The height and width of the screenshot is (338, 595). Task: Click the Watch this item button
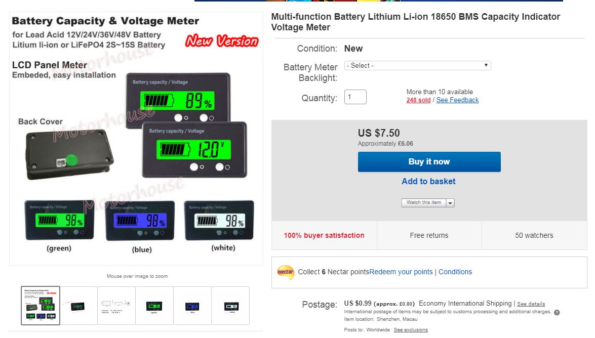[x=423, y=202]
